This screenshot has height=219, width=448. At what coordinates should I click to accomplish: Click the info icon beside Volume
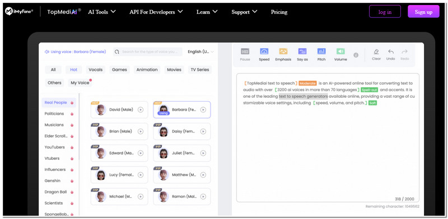pyautogui.click(x=356, y=55)
